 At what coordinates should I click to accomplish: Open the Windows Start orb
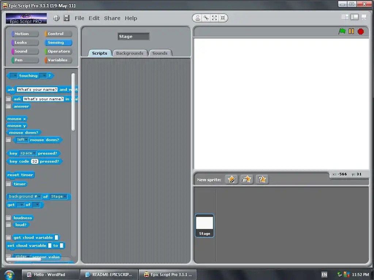9,275
